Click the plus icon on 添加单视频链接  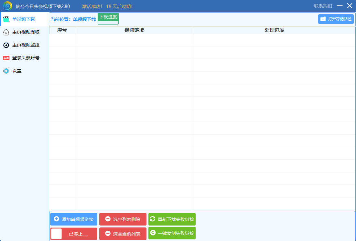(57, 219)
